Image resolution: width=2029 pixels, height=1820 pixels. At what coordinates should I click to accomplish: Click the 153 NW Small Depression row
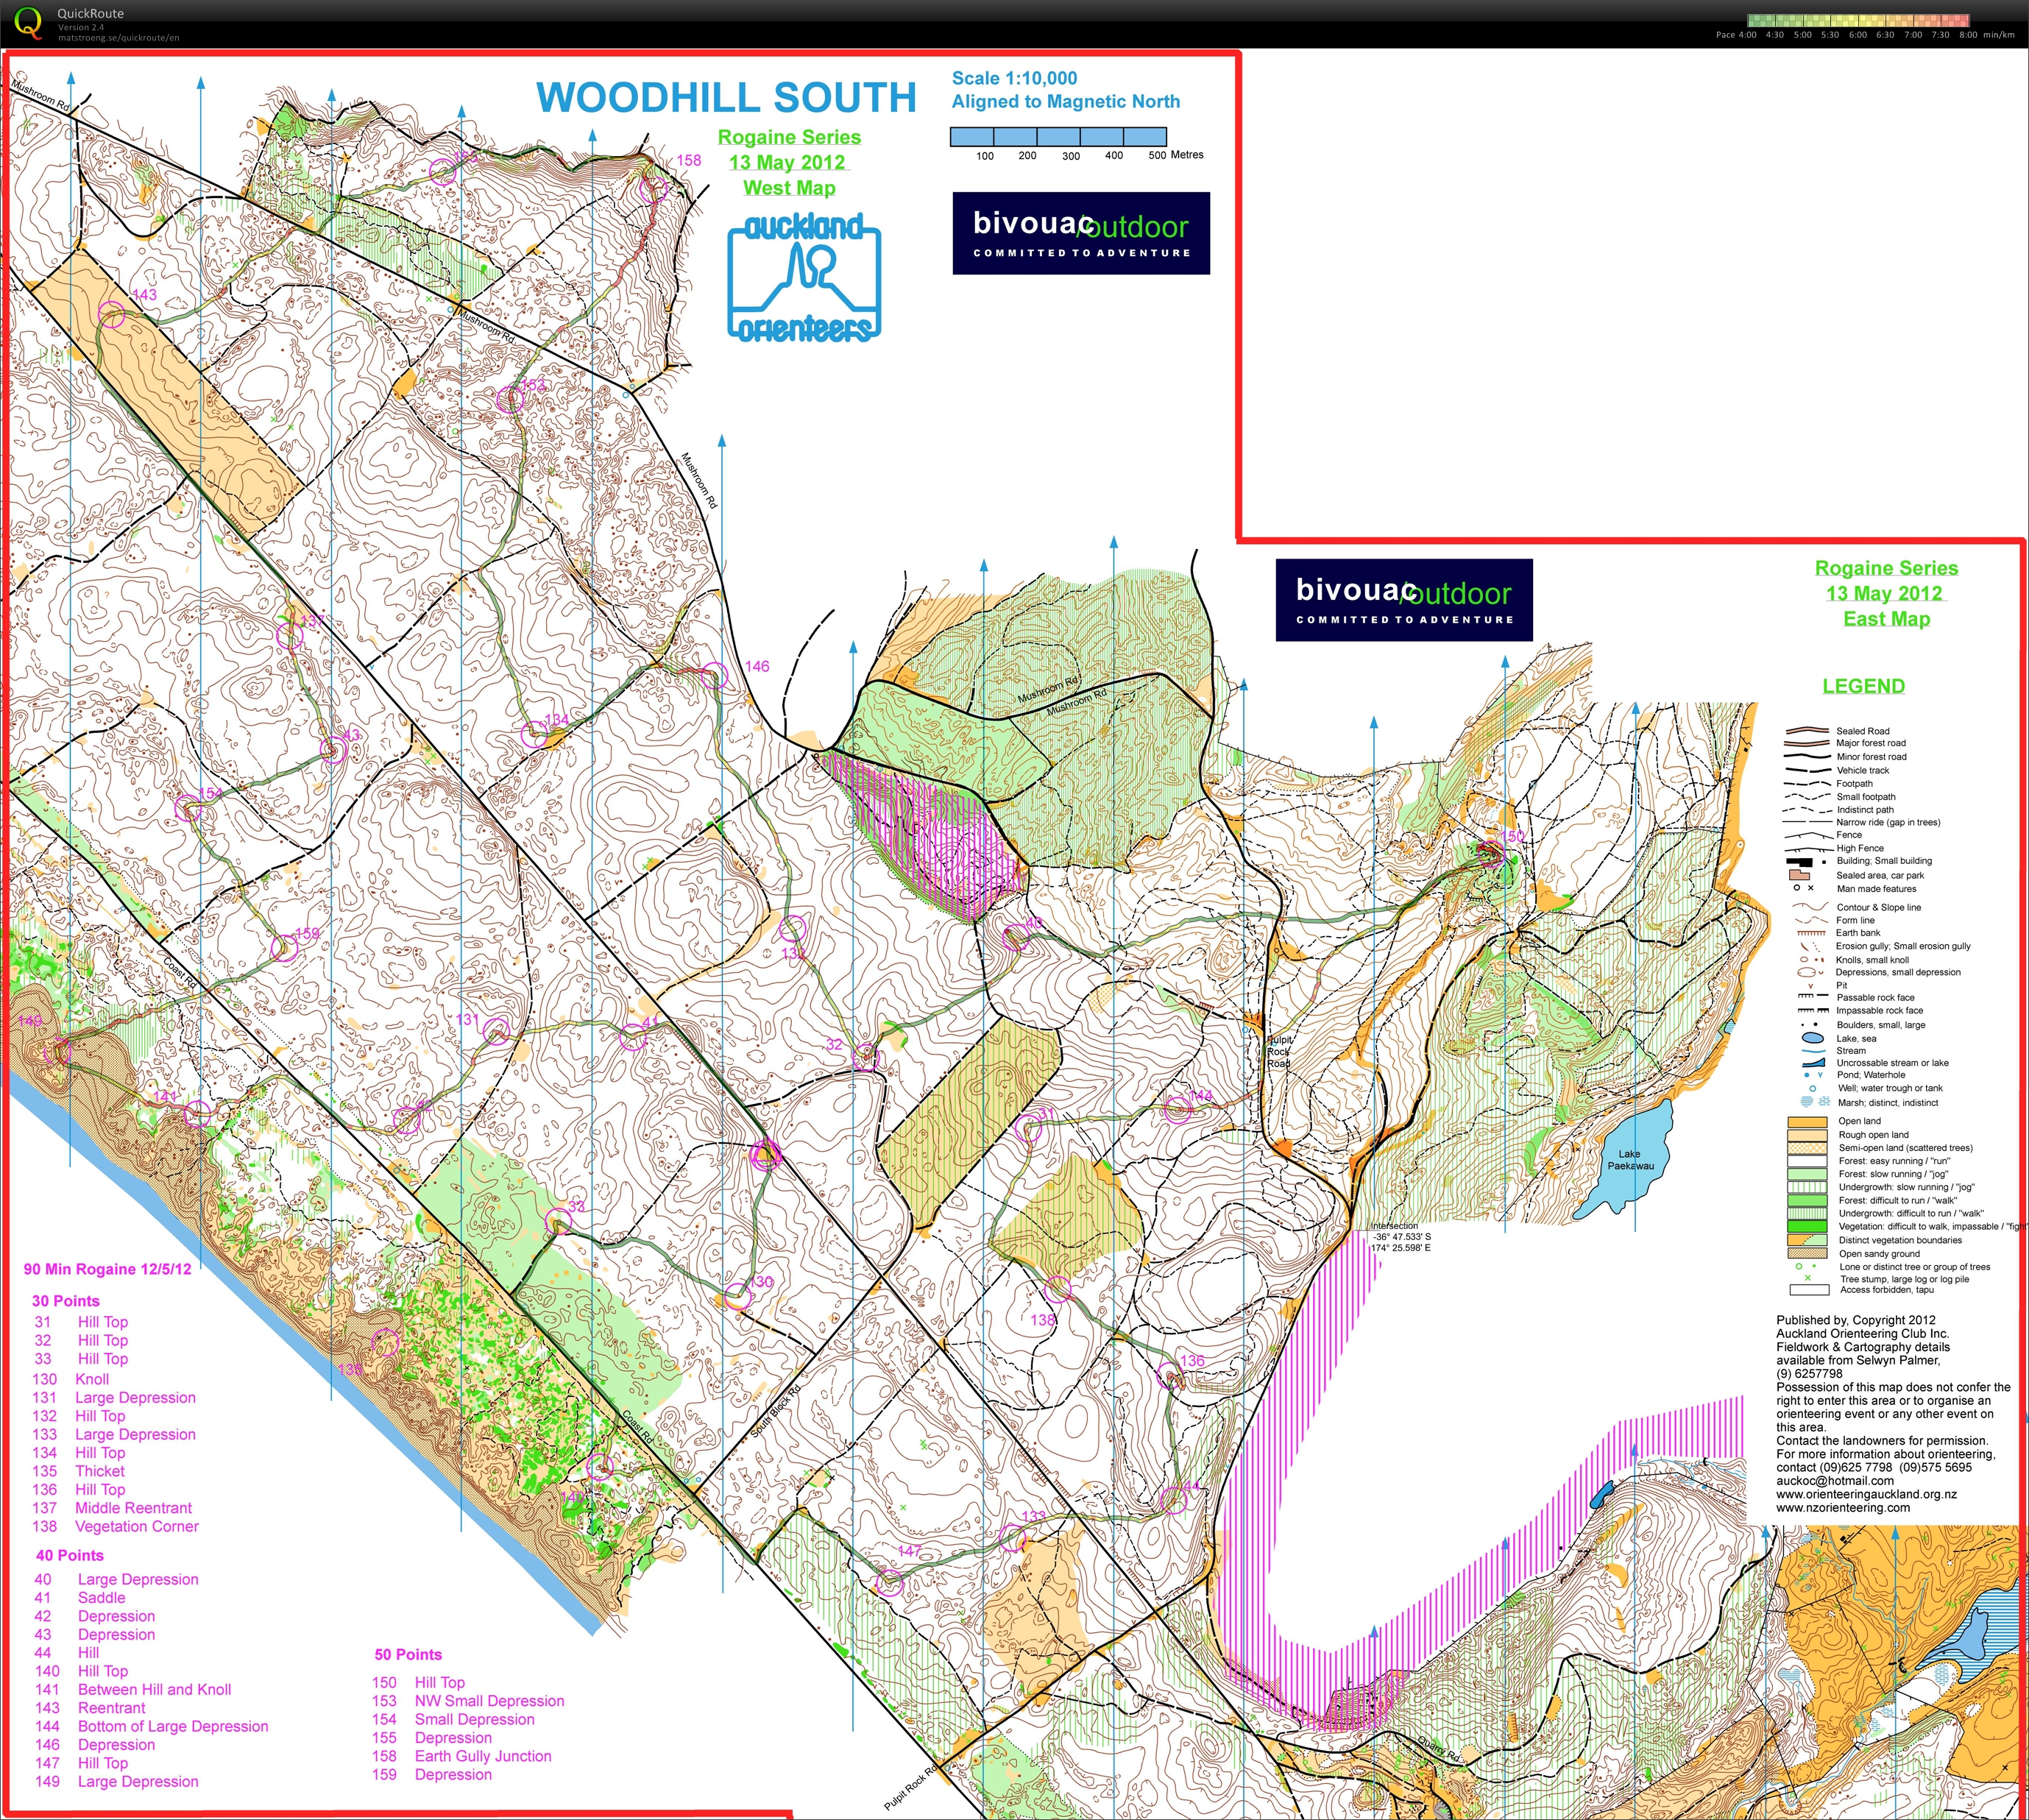click(x=468, y=1701)
